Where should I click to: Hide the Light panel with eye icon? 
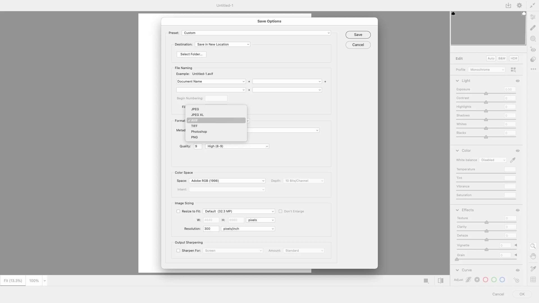coord(518,81)
